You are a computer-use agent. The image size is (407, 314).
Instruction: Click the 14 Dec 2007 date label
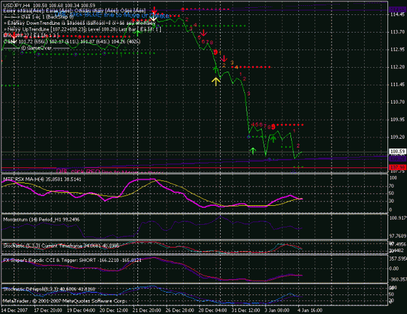tap(14, 310)
